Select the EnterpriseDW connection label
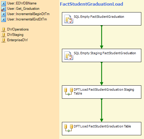144x139 pixels. (17, 40)
